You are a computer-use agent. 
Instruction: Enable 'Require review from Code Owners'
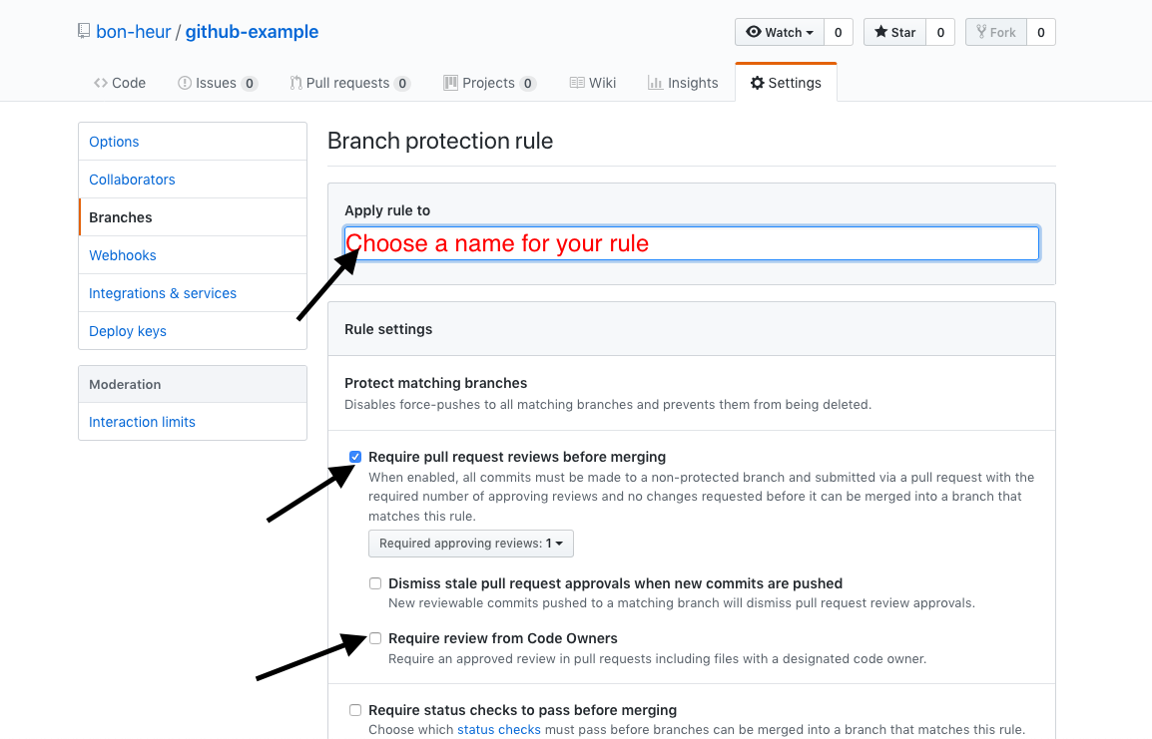pyautogui.click(x=375, y=637)
